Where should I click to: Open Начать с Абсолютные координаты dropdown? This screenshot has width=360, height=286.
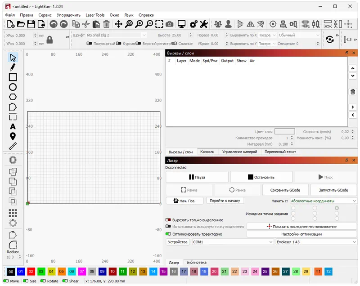[x=323, y=201]
